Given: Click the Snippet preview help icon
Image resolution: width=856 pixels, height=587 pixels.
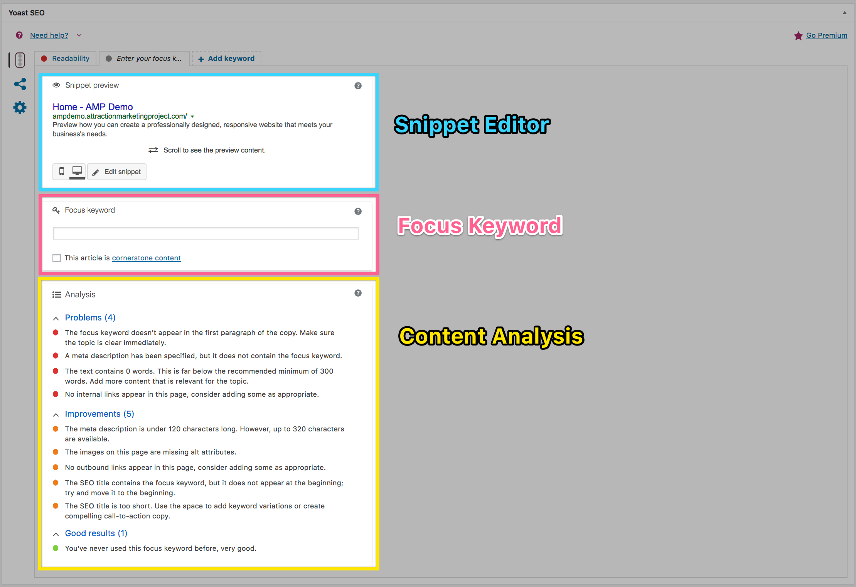Looking at the screenshot, I should [358, 86].
